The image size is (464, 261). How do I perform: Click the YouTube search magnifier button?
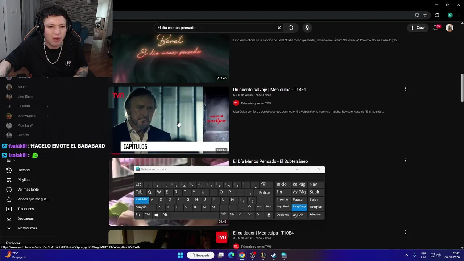coord(291,28)
